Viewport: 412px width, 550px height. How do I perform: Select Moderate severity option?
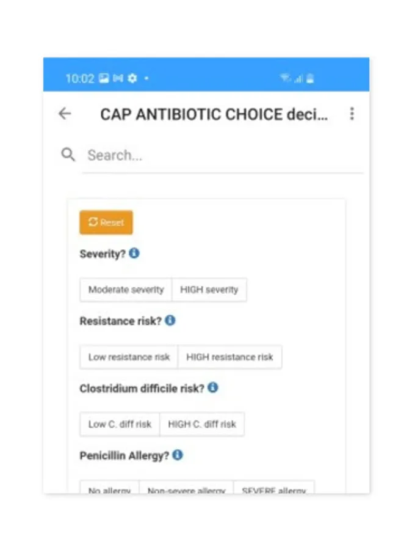pyautogui.click(x=126, y=290)
